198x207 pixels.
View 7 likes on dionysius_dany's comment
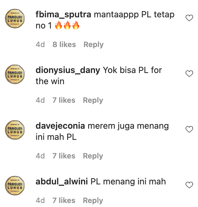64,100
